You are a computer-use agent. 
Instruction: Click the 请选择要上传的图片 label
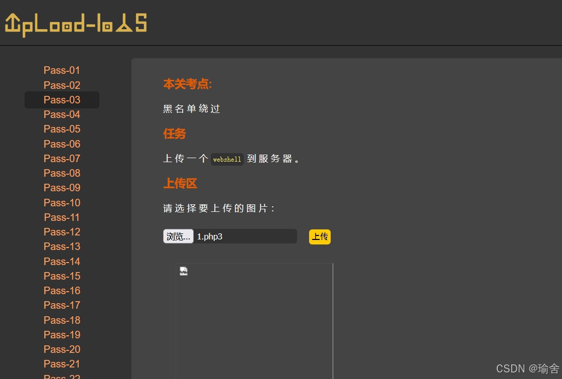219,208
